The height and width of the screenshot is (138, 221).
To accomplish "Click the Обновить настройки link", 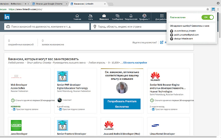I will tap(135, 62).
